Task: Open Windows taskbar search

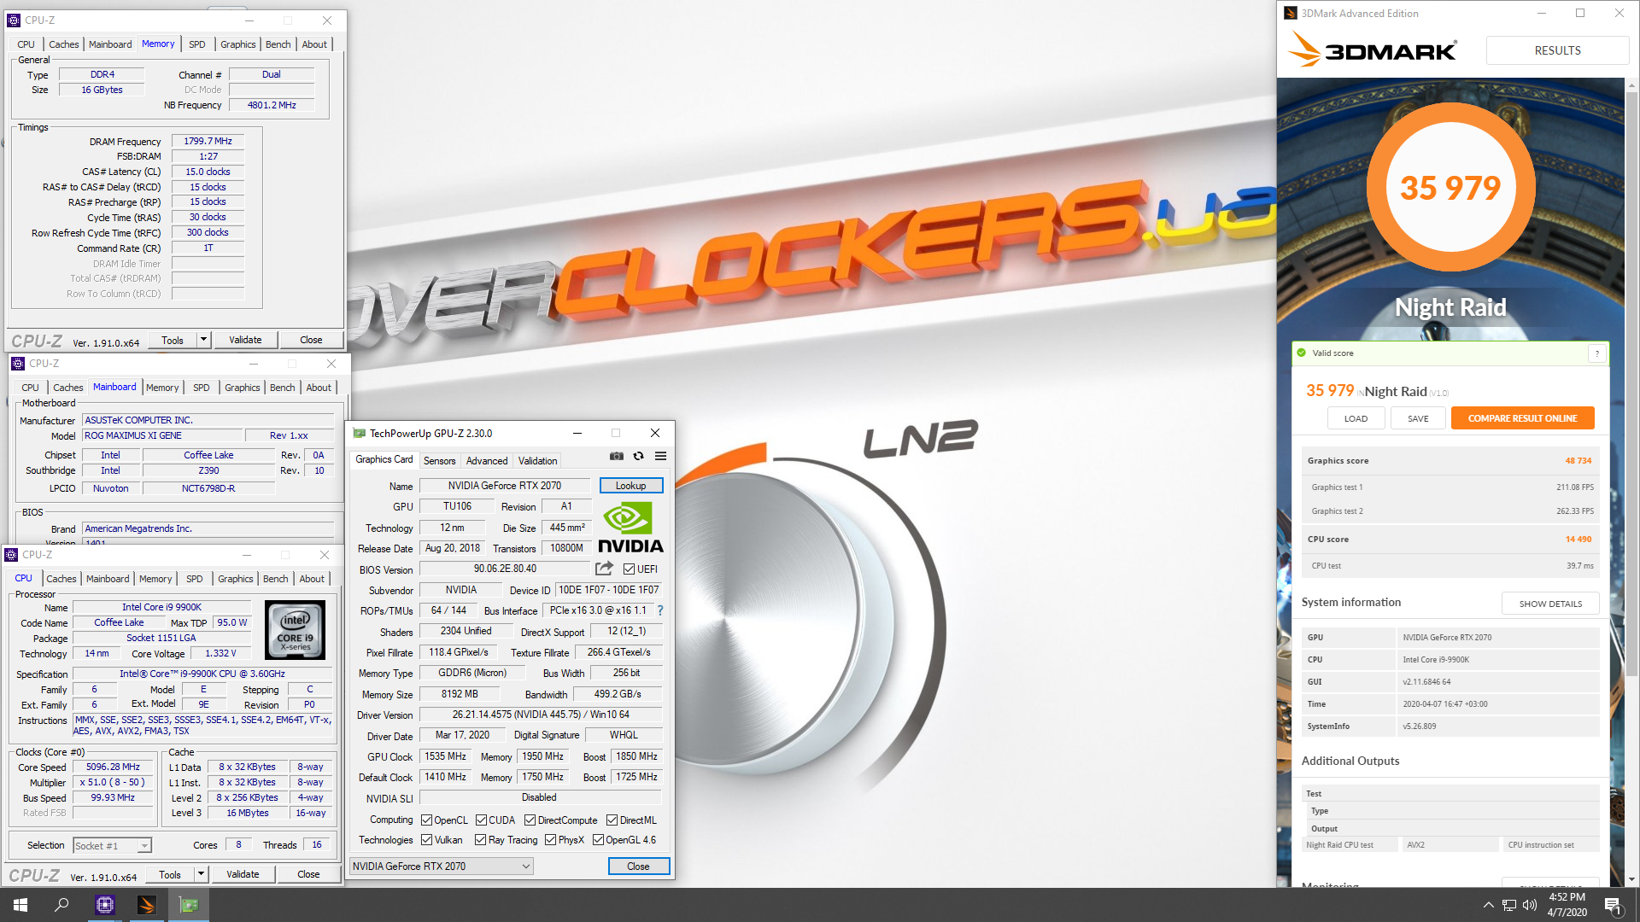Action: point(61,905)
